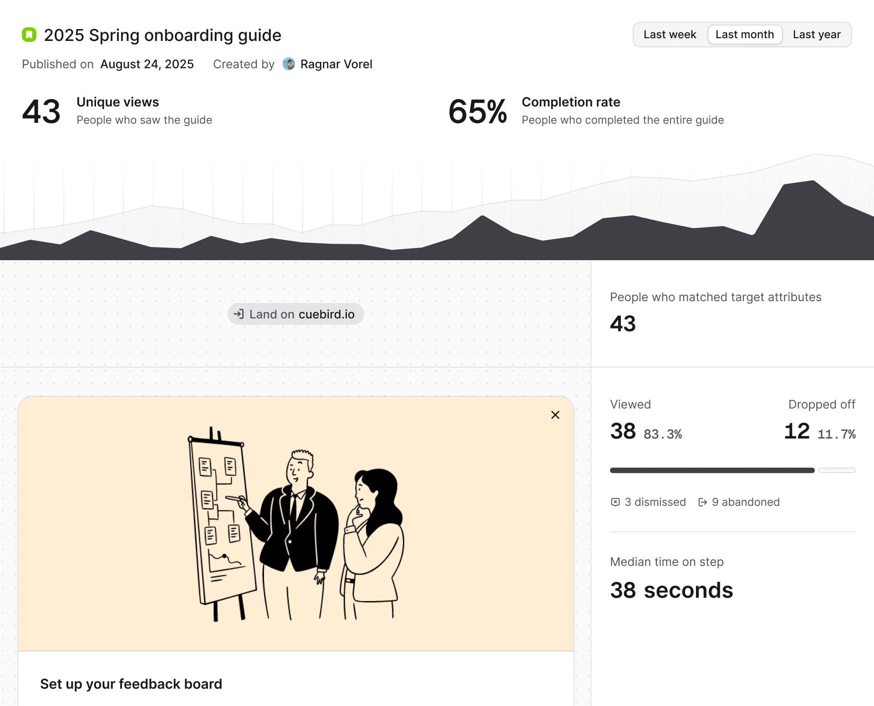Click the views area chart peak
The height and width of the screenshot is (706, 874).
pyautogui.click(x=813, y=182)
